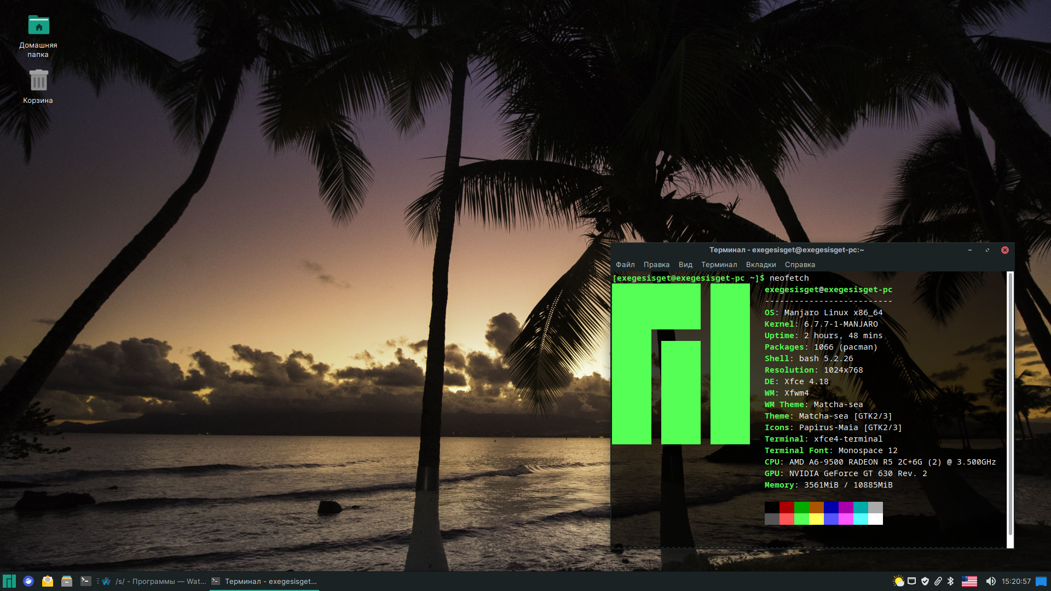
Task: Switch to the Waterfox Программы taskbar window
Action: (155, 581)
